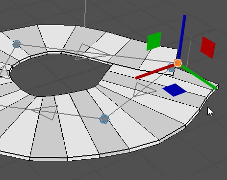Select the blue spline point at upper left

[x=17, y=44]
